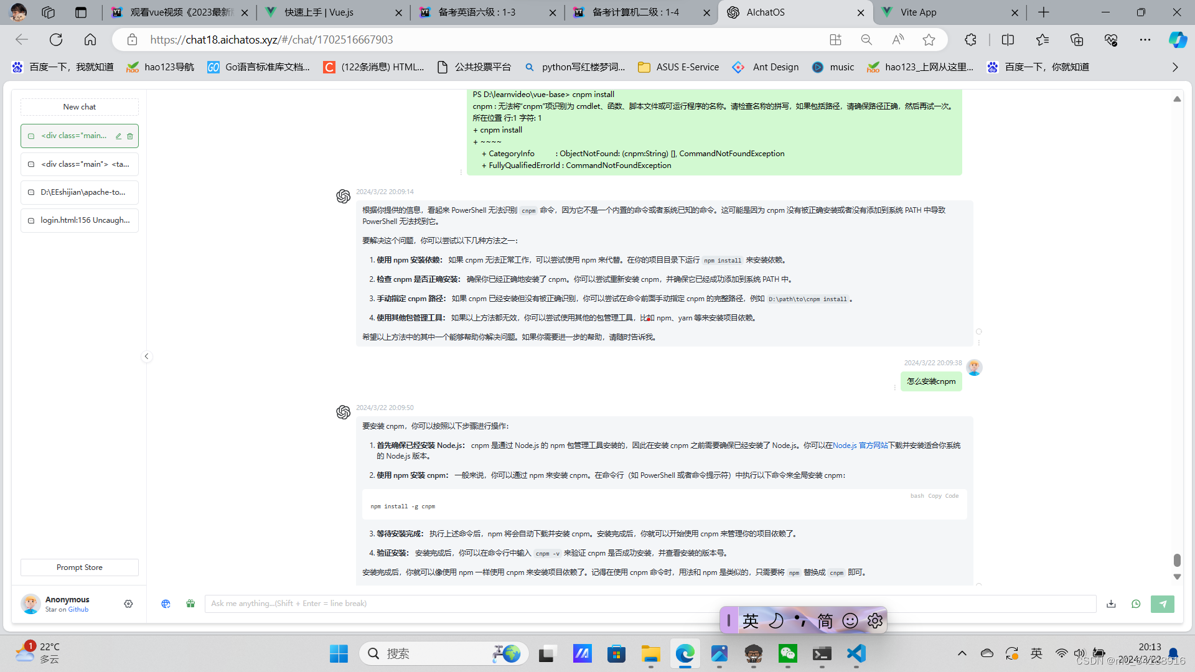Click the chat scrollbar thumb
This screenshot has width=1195, height=672.
click(x=1177, y=560)
